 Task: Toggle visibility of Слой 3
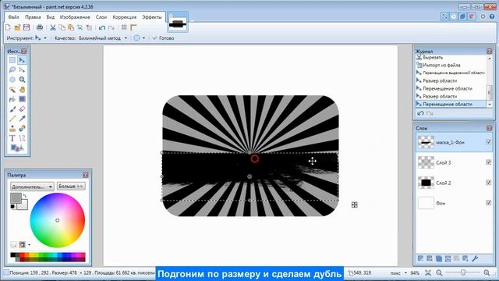(489, 162)
